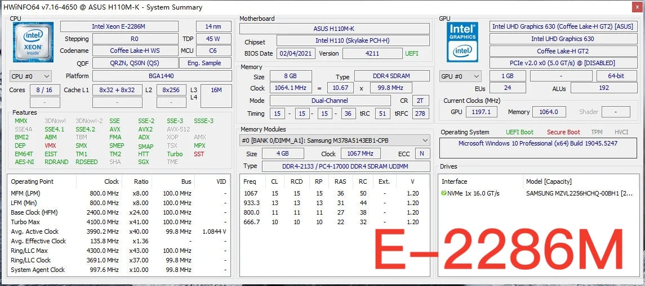Click the Intel Graphics GPU logo
645x286 pixels.
point(462,42)
